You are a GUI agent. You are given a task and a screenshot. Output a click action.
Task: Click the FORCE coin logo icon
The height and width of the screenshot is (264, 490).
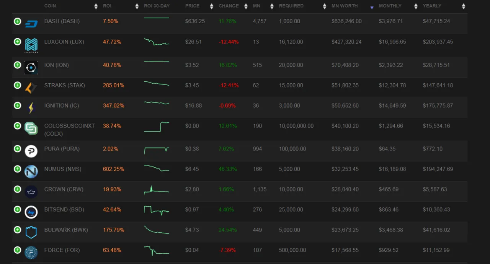[31, 253]
